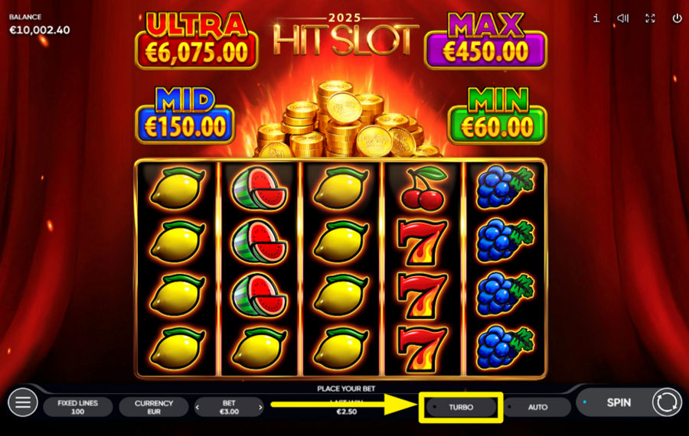Click the Currency EUR pill

(154, 407)
